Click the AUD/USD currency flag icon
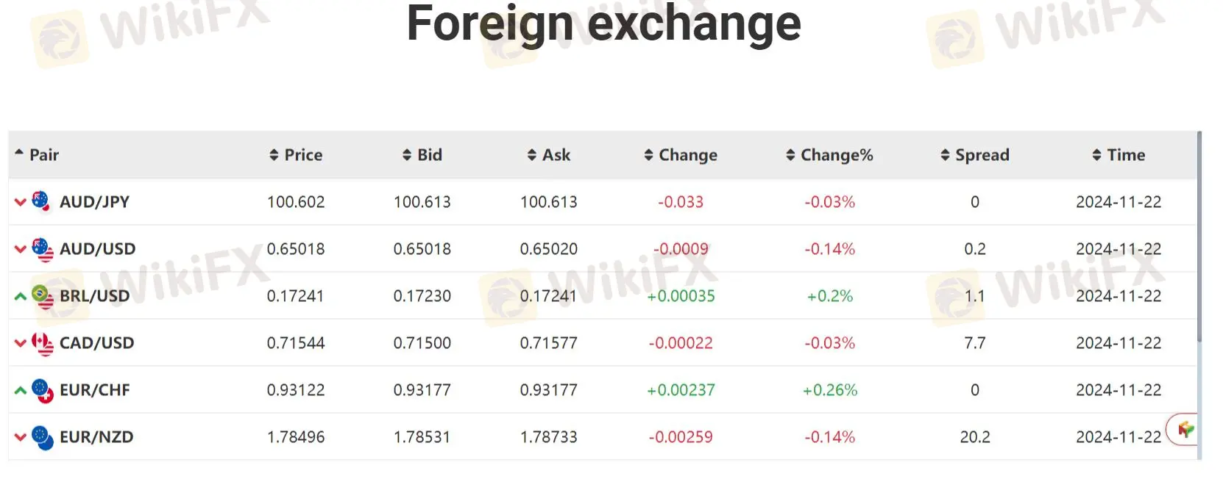Image resolution: width=1223 pixels, height=490 pixels. pos(43,249)
